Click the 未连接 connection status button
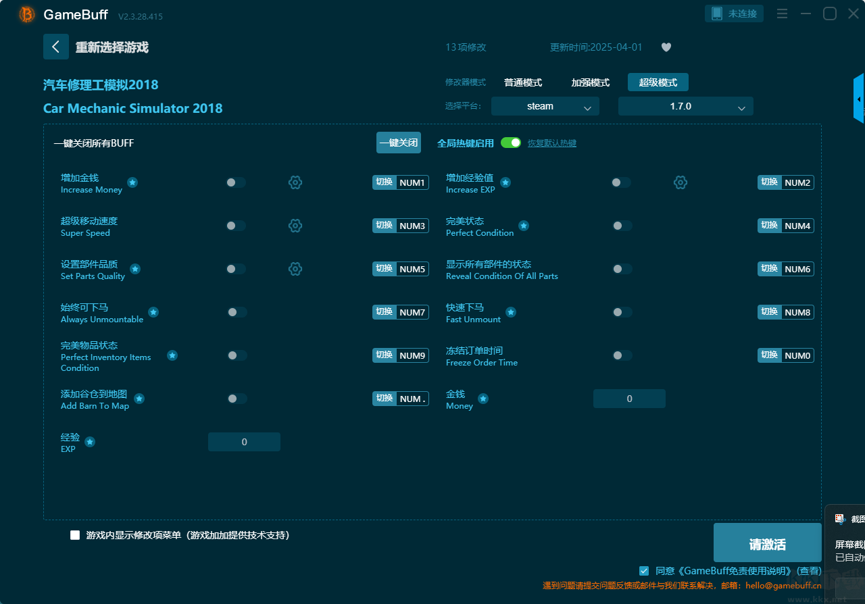Viewport: 865px width, 604px height. click(735, 14)
